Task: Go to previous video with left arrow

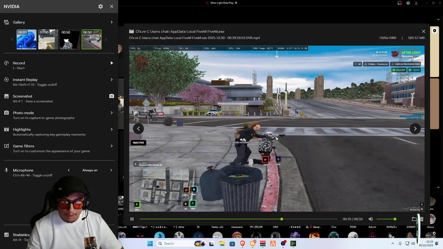Action: pyautogui.click(x=138, y=129)
